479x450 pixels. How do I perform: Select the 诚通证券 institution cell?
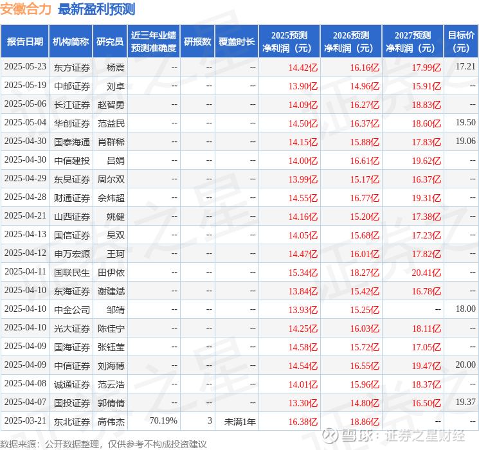tap(72, 384)
